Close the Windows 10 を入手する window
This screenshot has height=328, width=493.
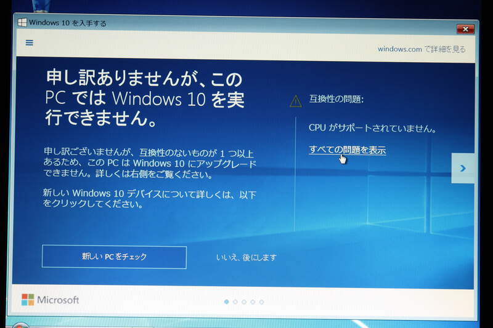click(466, 29)
